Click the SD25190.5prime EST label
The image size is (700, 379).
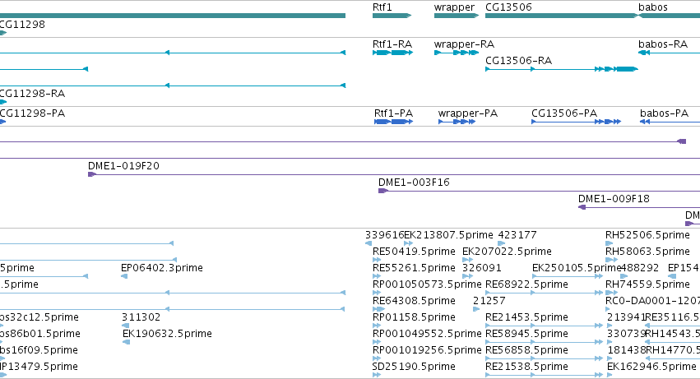(x=414, y=367)
